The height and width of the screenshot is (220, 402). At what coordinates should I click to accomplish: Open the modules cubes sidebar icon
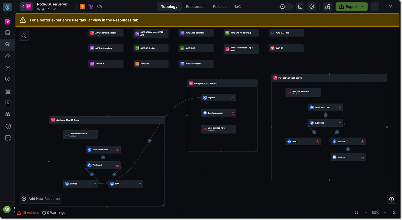coord(7,114)
